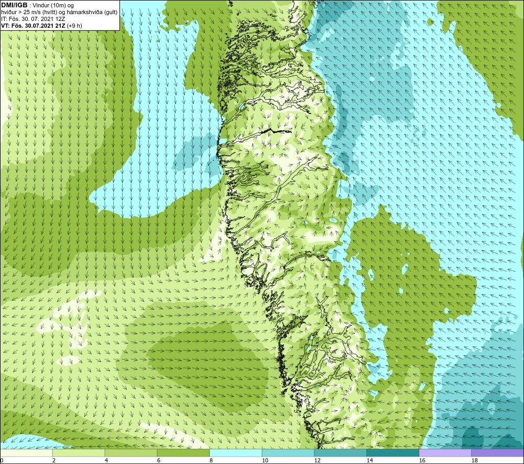Screen dimensions: 524x464
Task: Click the "(+9 h)" forecast offset text
Action: pos(74,26)
